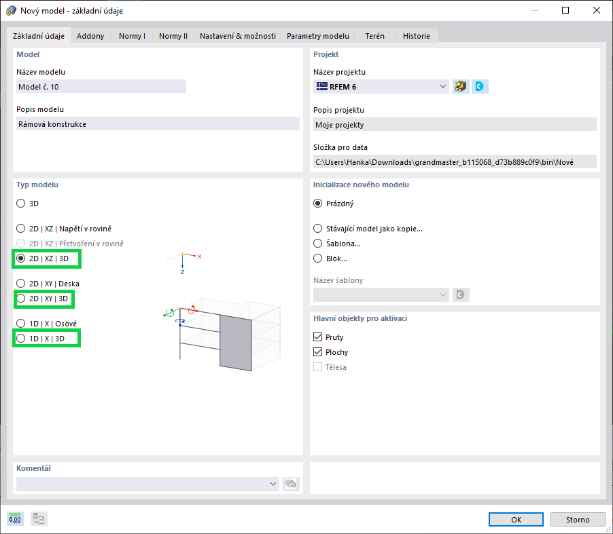Viewport: 613px width, 534px height.
Task: Click the RFEM 6 flag swatch in project selector
Action: 321,86
